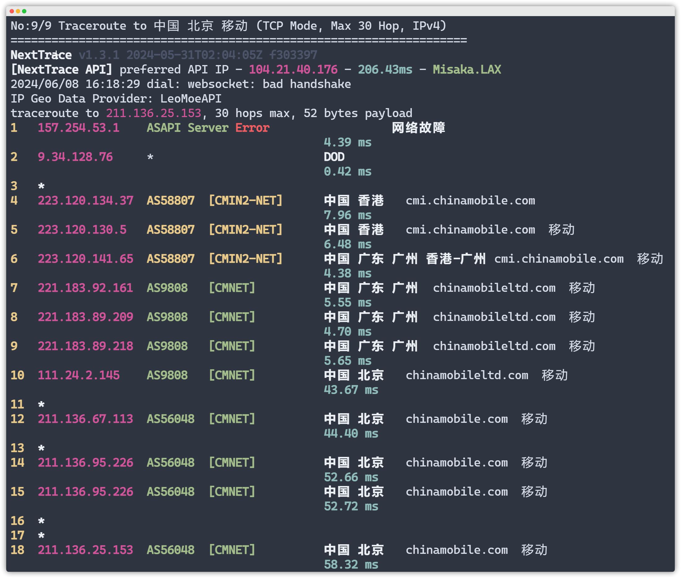Click hop 14 IP 211.136.95.226

[85, 463]
